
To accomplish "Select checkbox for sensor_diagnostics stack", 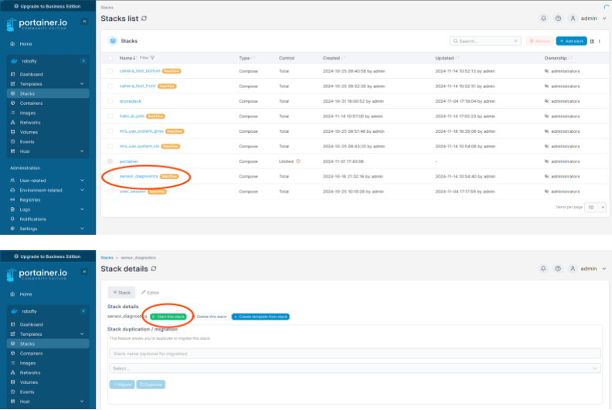I will click(110, 176).
